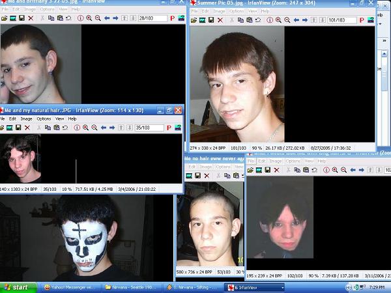Image resolution: width=391 pixels, height=293 pixels.
Task: Open Options menu in natural hair window
Action: tap(44, 119)
